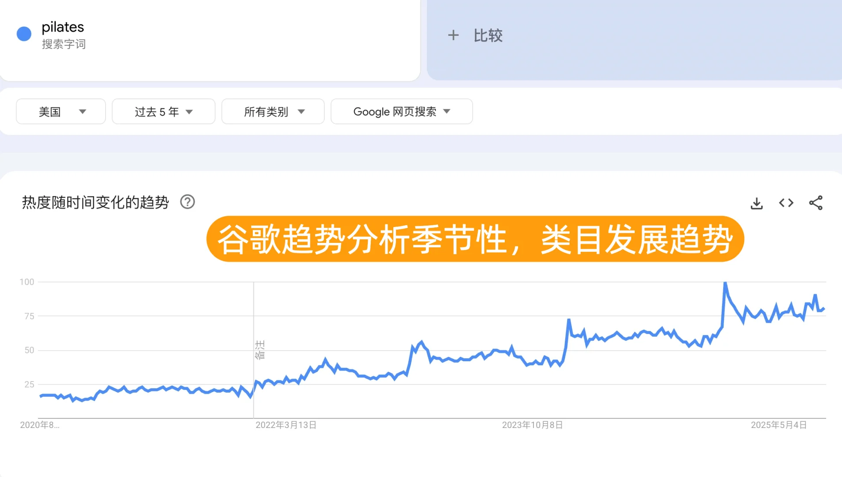Click the plus icon next to 比较

click(454, 35)
